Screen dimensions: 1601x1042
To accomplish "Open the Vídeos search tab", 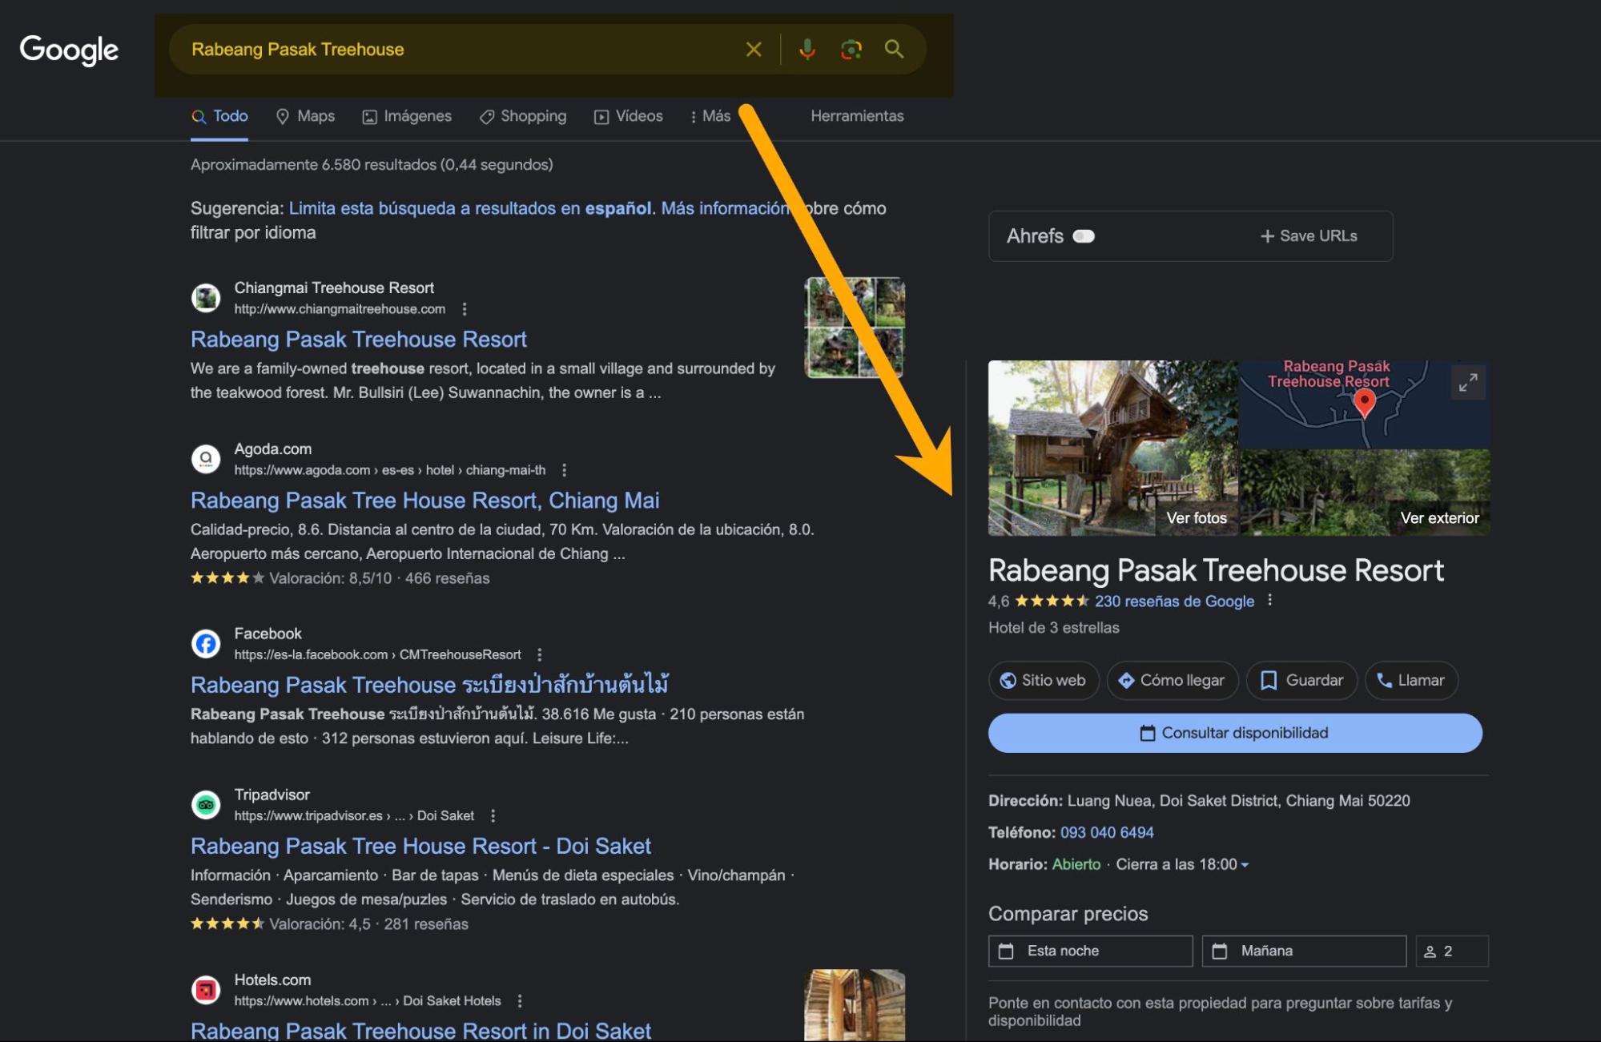I will click(629, 116).
